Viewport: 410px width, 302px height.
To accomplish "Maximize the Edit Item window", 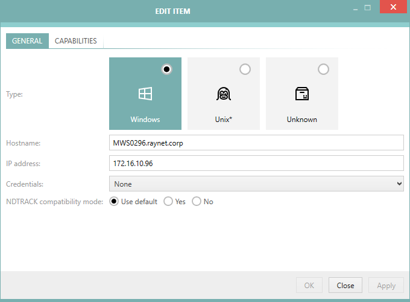I will coord(367,8).
